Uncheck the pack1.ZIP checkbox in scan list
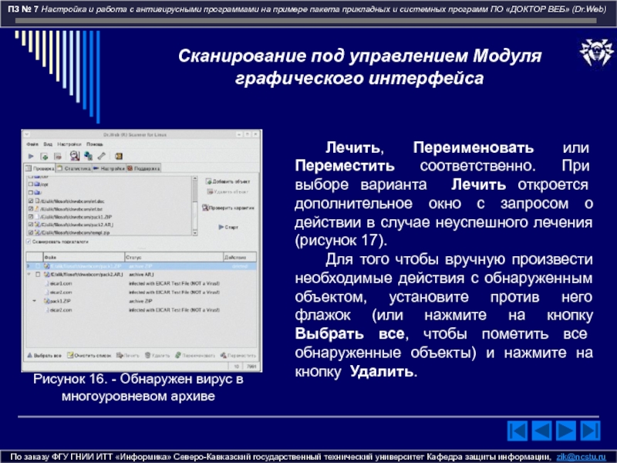 click(31, 217)
